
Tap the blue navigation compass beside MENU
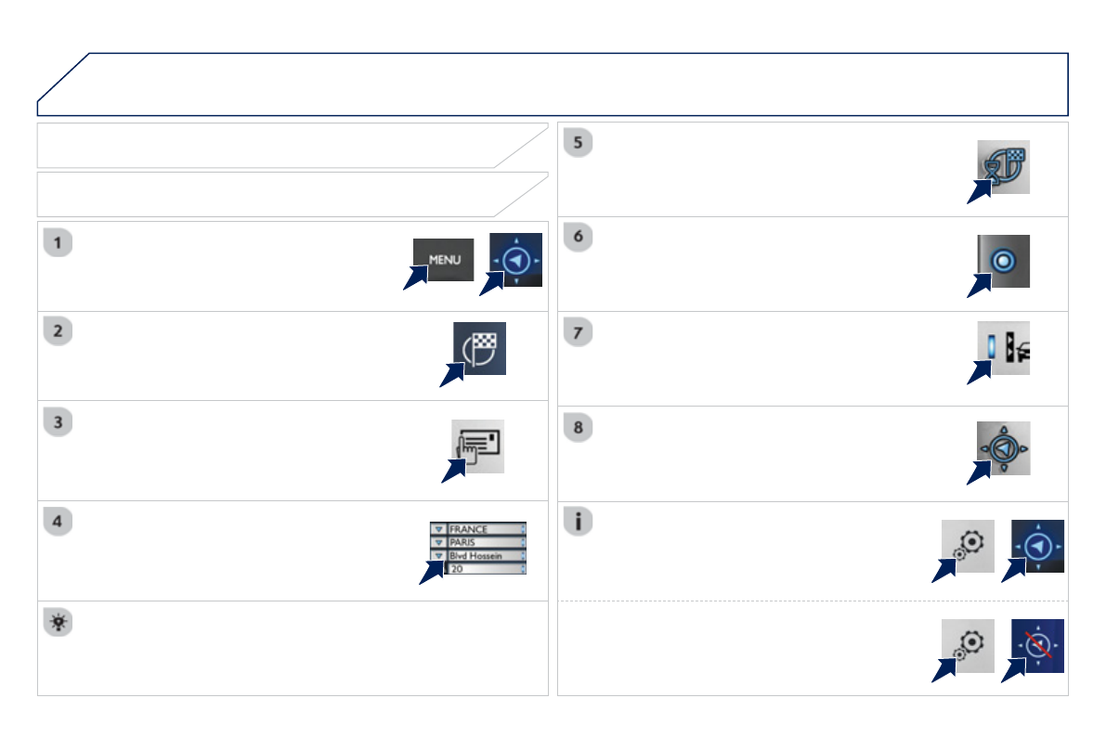click(518, 261)
